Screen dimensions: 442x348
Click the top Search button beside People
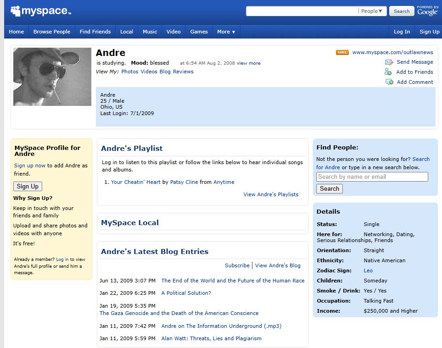(x=402, y=11)
